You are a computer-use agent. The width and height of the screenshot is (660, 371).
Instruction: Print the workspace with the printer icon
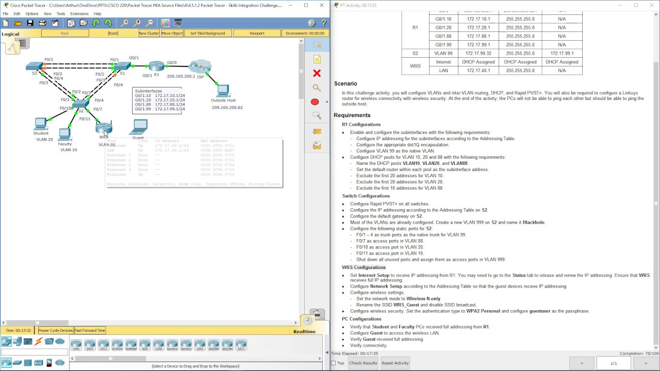click(43, 23)
